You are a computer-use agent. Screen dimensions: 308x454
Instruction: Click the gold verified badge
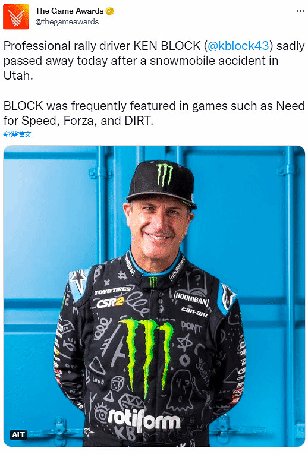point(109,11)
